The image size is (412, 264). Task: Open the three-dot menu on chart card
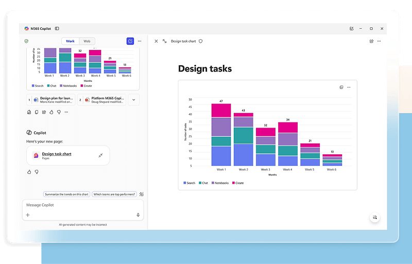[349, 87]
